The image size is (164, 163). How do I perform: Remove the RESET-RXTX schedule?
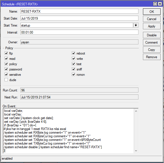pyautogui.click(x=152, y=57)
